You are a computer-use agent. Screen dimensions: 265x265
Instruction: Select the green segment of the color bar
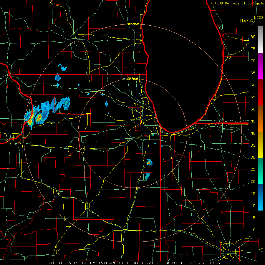click(x=260, y=171)
